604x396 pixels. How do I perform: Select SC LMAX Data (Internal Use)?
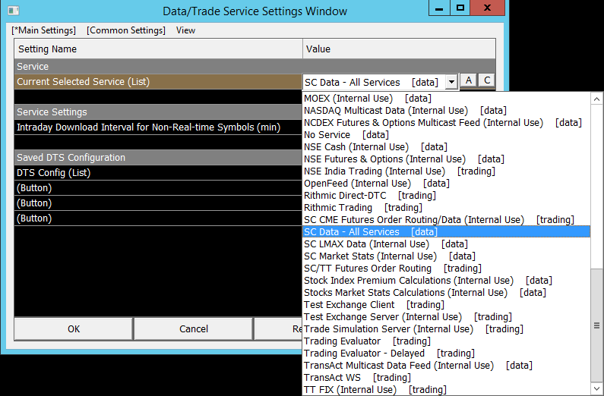pyautogui.click(x=447, y=244)
